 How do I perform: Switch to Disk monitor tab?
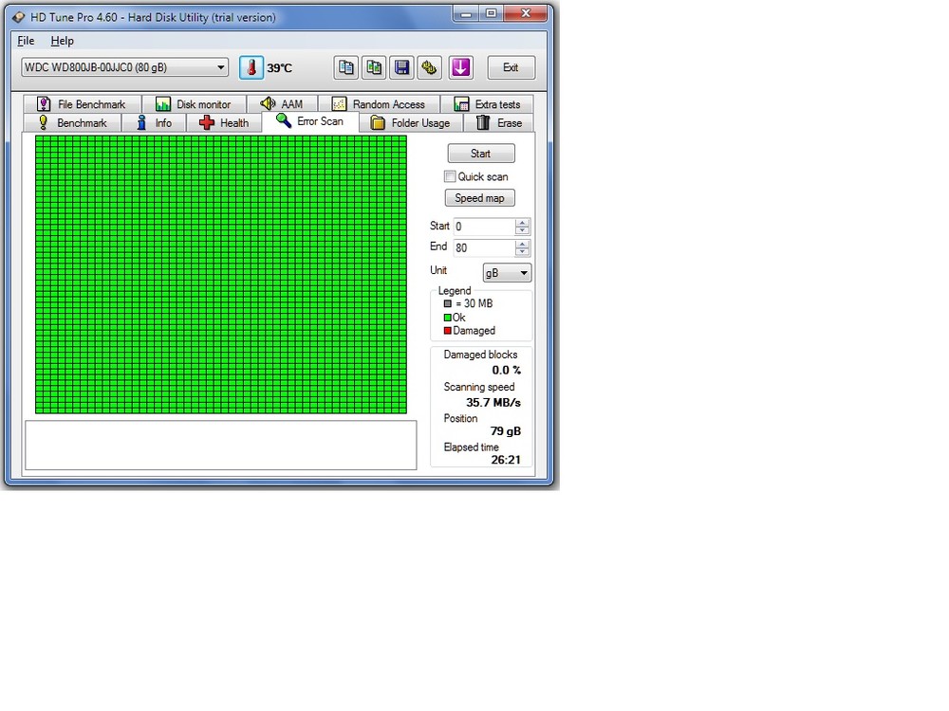[x=194, y=104]
